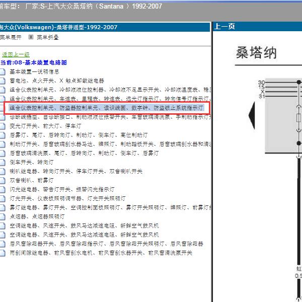Click document icon beside 诊断线插座
Viewport: 302px width, 302px height.
pos(3,117)
